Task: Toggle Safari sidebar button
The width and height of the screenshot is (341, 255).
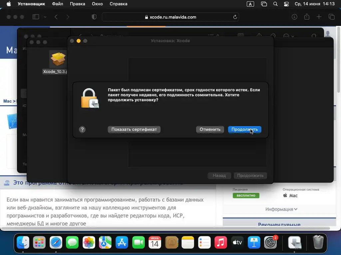Action: [x=36, y=17]
